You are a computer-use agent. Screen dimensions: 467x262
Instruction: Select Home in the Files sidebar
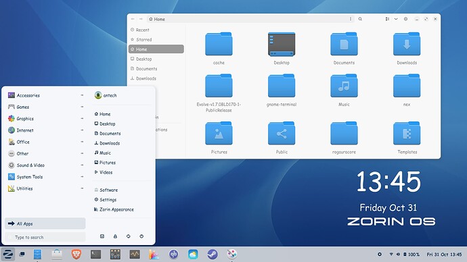pyautogui.click(x=156, y=49)
